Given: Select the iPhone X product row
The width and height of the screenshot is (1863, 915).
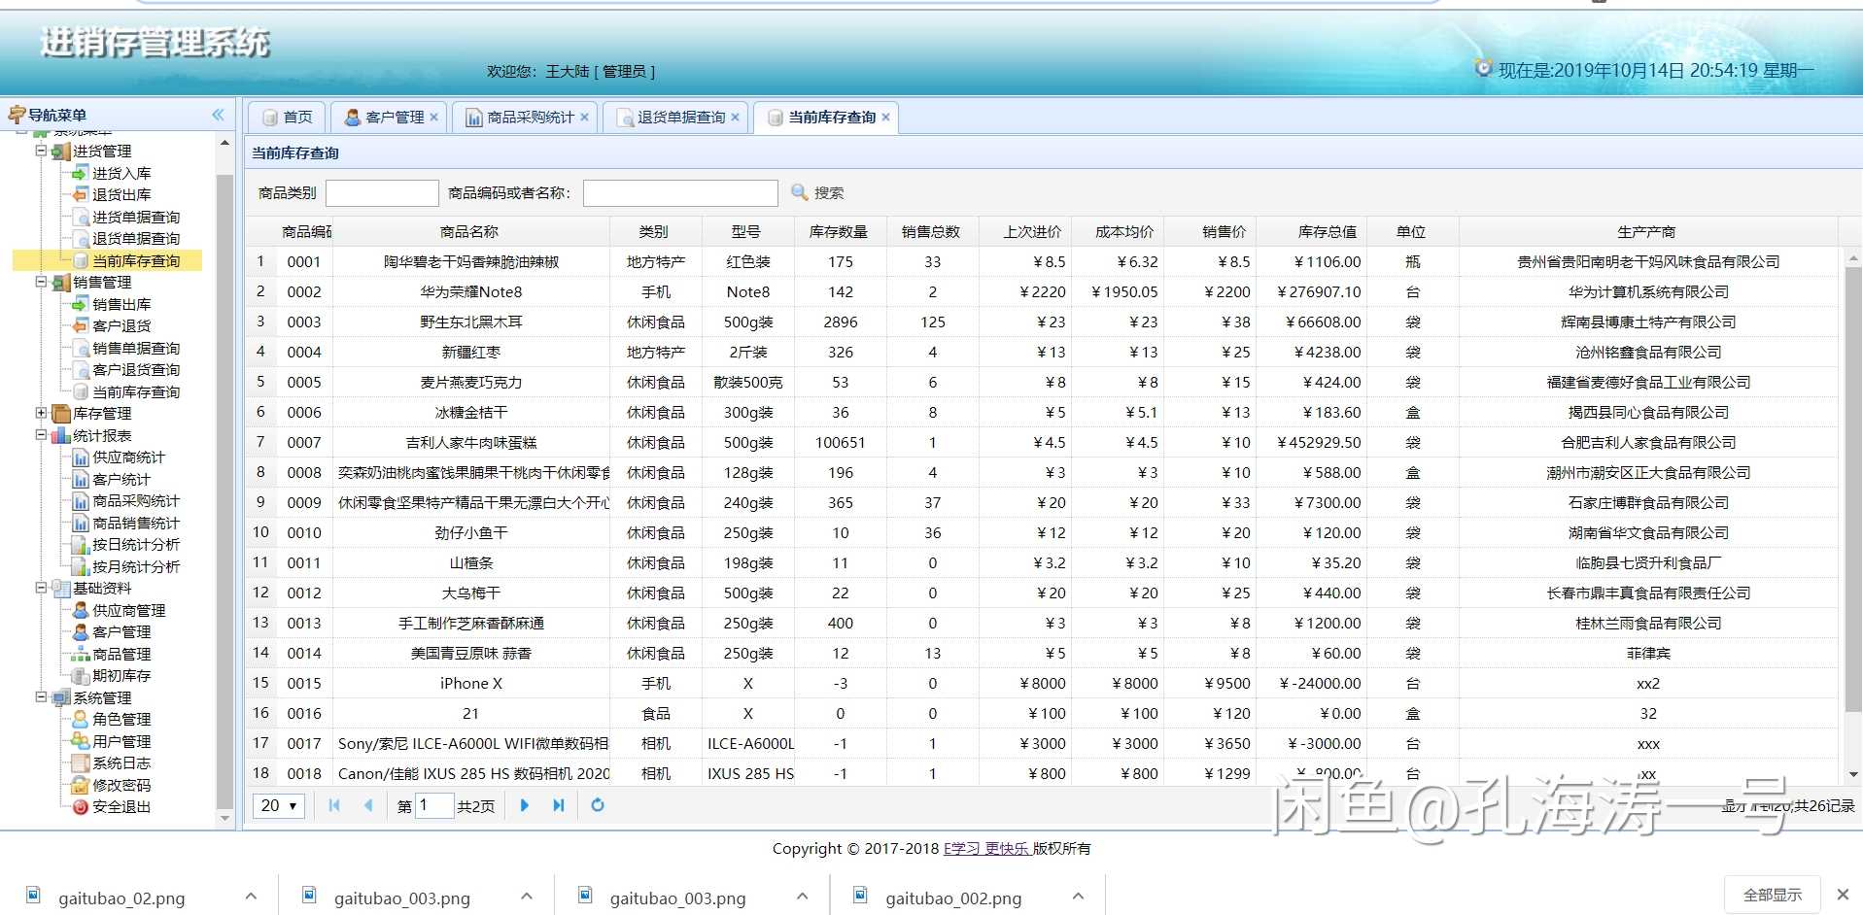Looking at the screenshot, I should pyautogui.click(x=1042, y=683).
